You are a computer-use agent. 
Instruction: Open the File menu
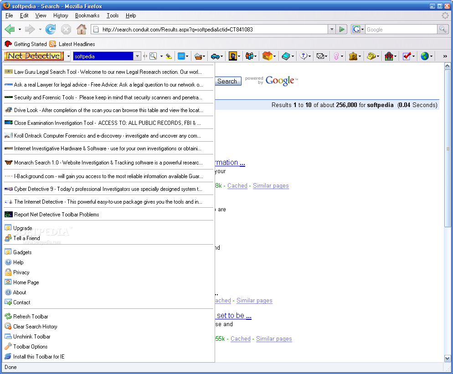[x=9, y=15]
